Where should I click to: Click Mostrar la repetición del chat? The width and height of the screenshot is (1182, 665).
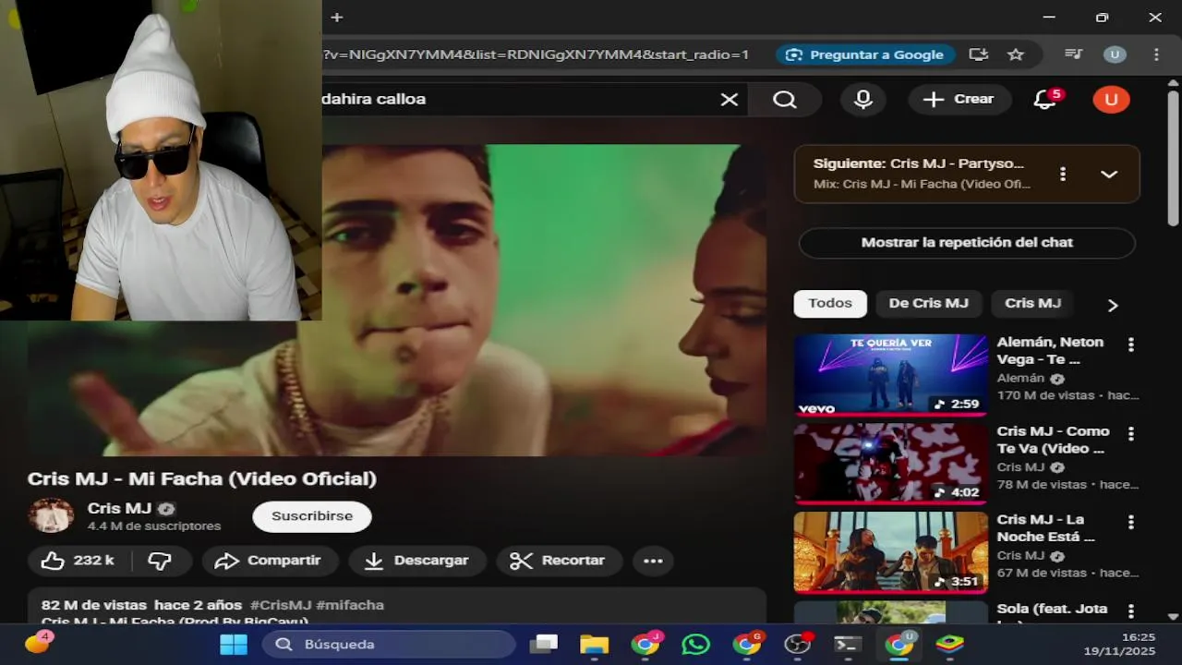967,243
